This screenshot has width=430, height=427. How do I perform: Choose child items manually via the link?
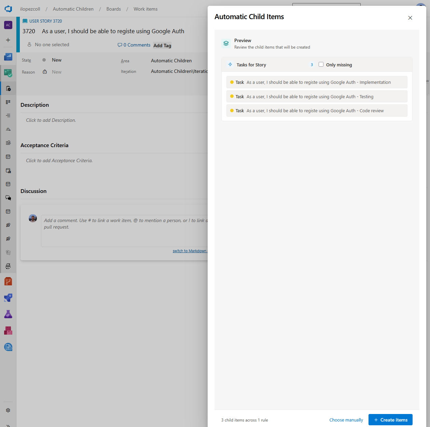[x=346, y=419]
